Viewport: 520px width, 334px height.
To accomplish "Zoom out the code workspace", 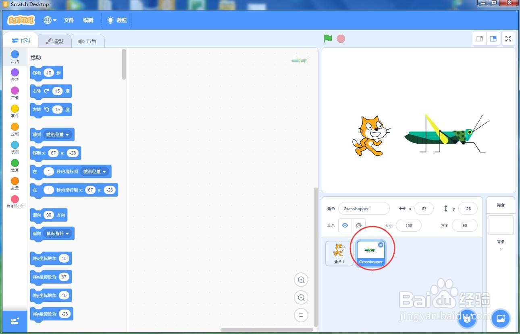I will coord(301,297).
